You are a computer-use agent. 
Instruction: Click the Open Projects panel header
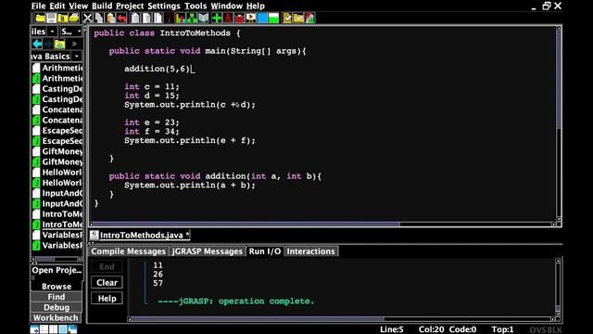pyautogui.click(x=57, y=270)
